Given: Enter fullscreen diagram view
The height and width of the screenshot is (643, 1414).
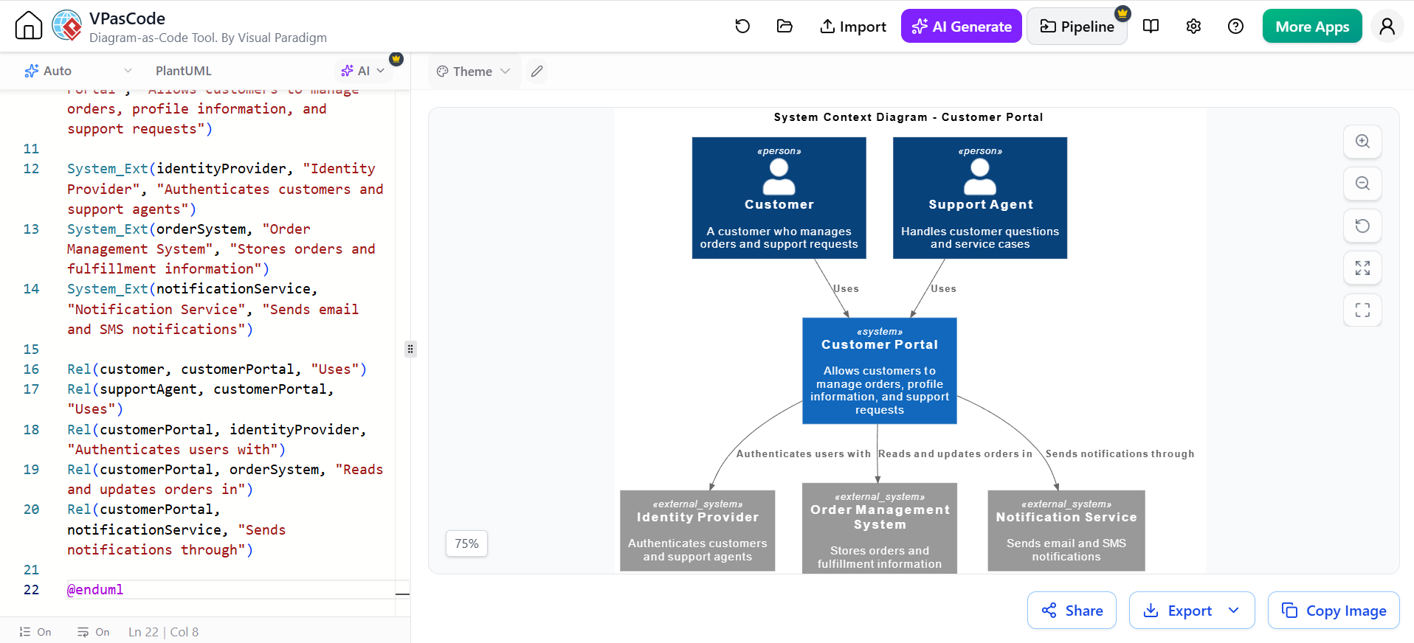Looking at the screenshot, I should [1362, 310].
